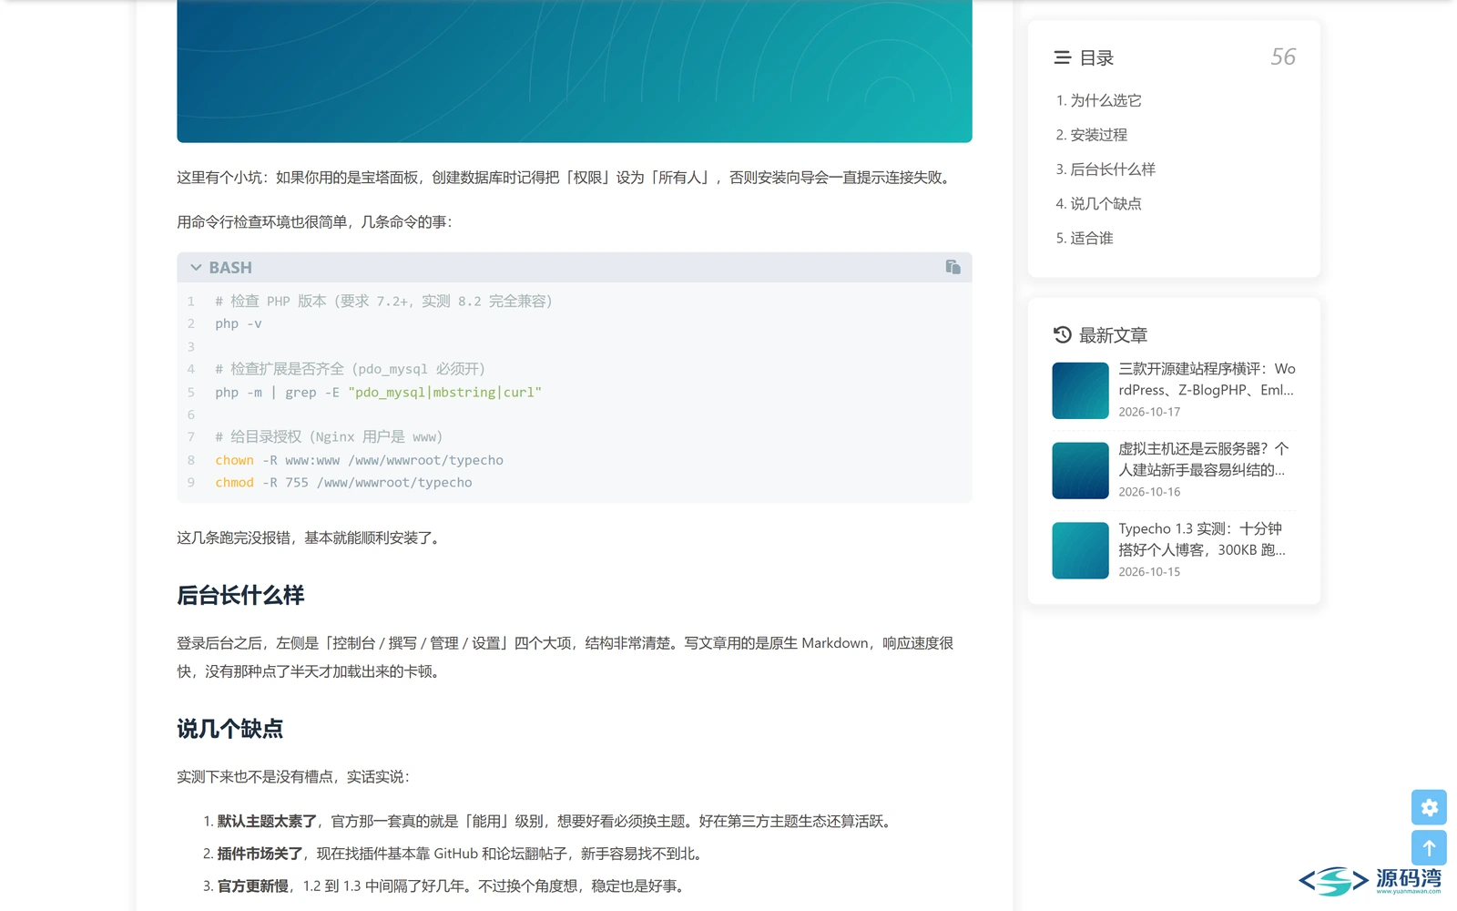1457x911 pixels.
Task: Click thumbnail of 虚拟主机还是云服务器 article
Action: [1080, 470]
